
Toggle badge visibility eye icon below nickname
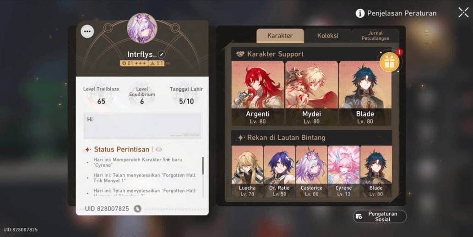168,63
